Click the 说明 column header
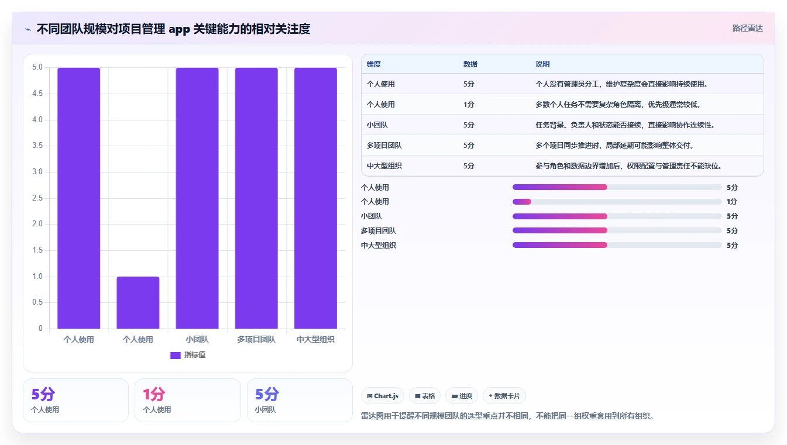Image resolution: width=787 pixels, height=445 pixels. tap(542, 64)
